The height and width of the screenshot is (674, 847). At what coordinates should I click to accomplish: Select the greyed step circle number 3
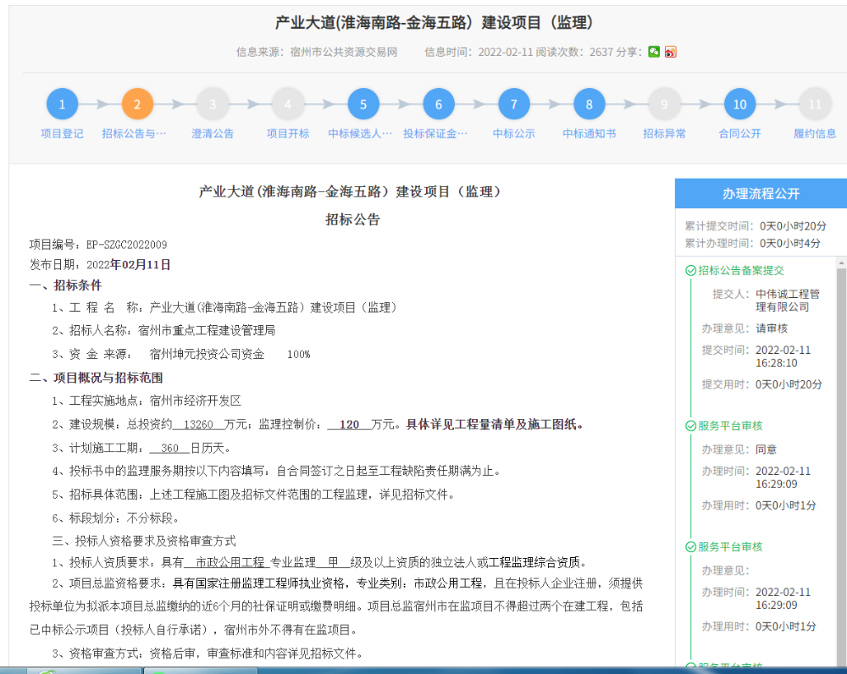(213, 104)
